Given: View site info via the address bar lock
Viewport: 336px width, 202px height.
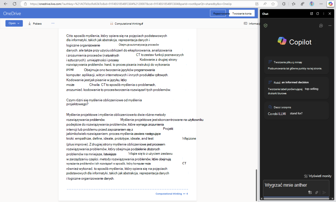Looking at the screenshot, I should [x=25, y=4].
